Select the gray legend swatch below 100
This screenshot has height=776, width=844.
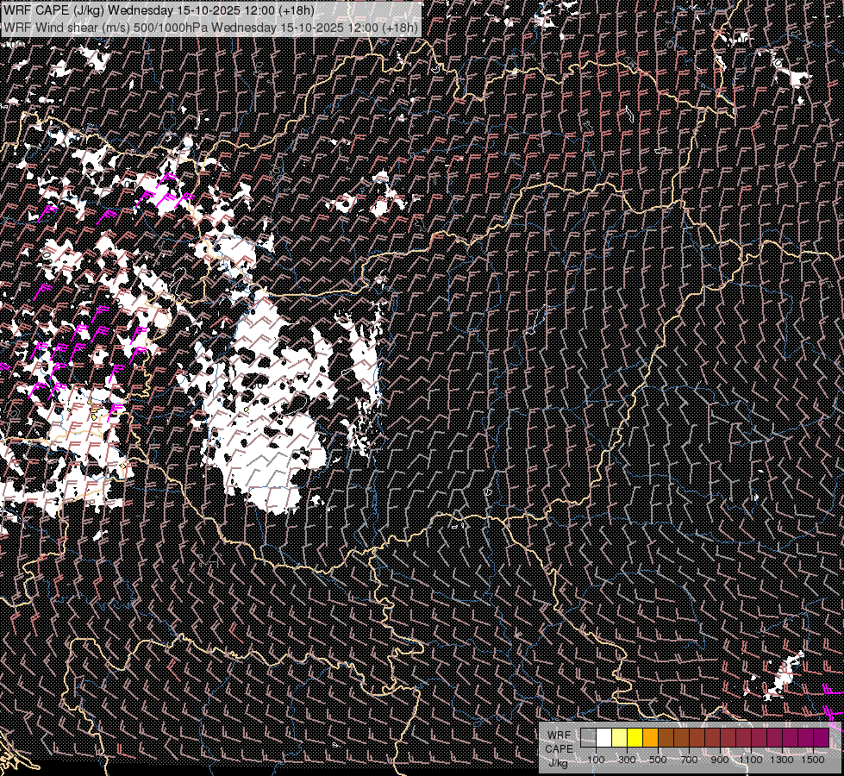(588, 738)
